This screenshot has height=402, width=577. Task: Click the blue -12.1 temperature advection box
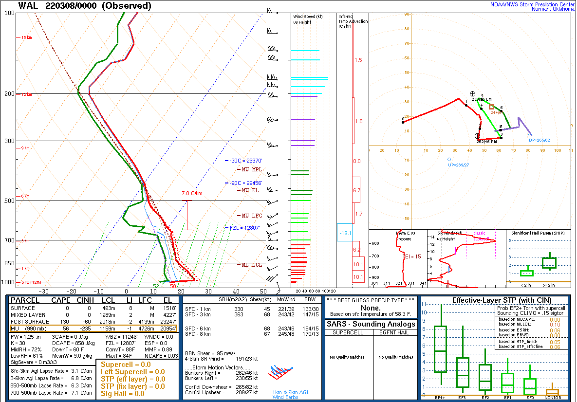pyautogui.click(x=345, y=233)
